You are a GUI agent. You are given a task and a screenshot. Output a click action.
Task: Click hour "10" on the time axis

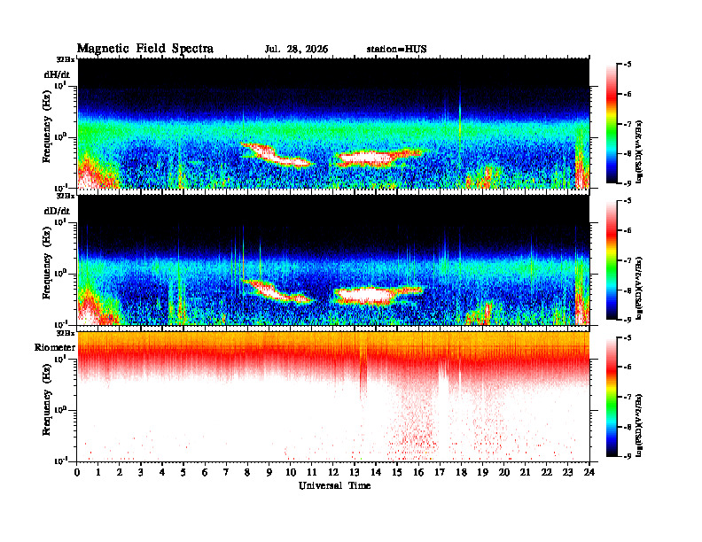[291, 473]
